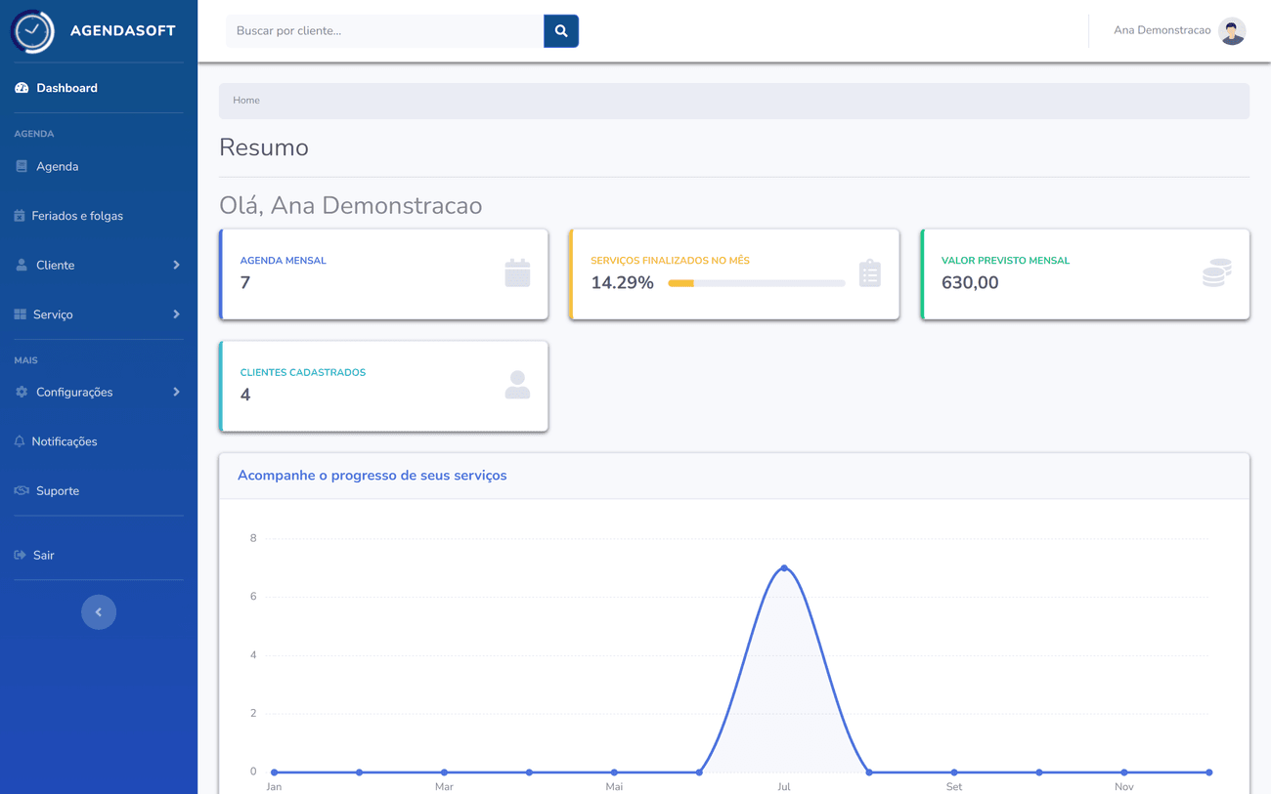Viewport: 1271px width, 794px height.
Task: Open the Dashboard menu item
Action: point(99,88)
